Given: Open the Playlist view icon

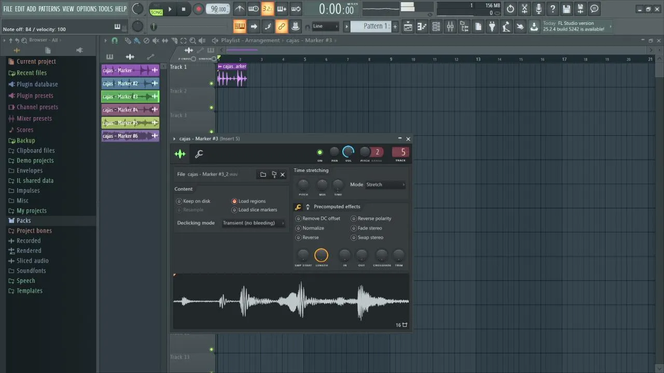Looking at the screenshot, I should click(x=408, y=26).
